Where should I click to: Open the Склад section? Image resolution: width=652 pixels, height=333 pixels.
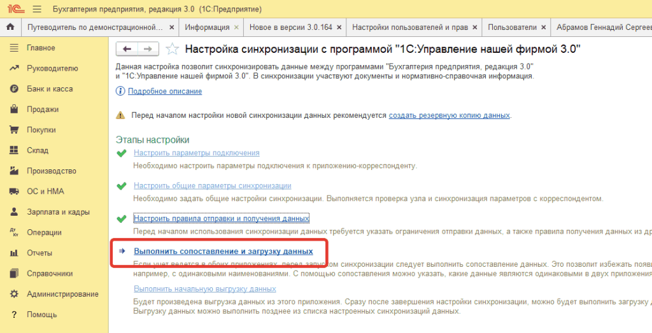(38, 150)
